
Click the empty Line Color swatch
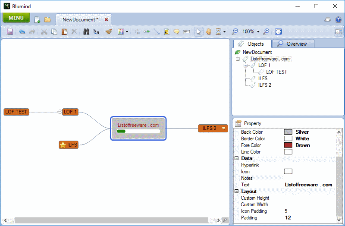pyautogui.click(x=288, y=152)
